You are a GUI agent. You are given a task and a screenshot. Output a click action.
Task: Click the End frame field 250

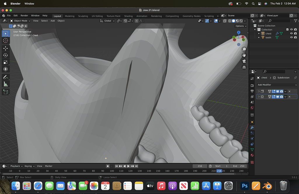238,166
